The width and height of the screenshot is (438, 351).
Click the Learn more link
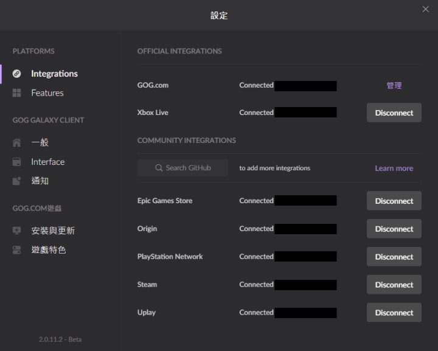click(x=394, y=168)
